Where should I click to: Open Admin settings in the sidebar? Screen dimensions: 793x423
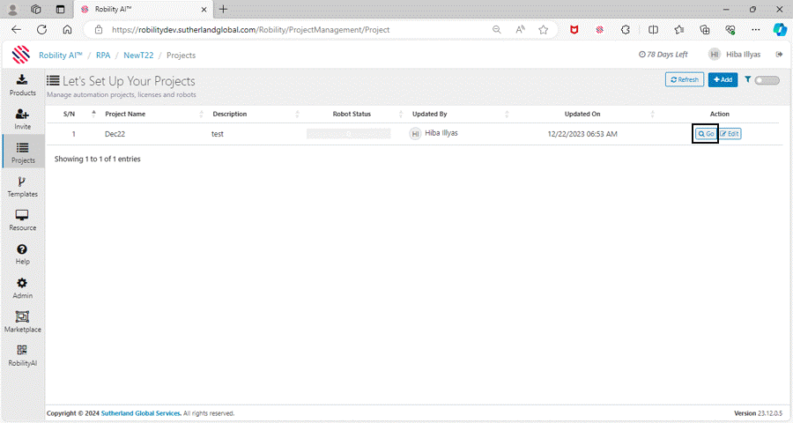[x=22, y=288]
